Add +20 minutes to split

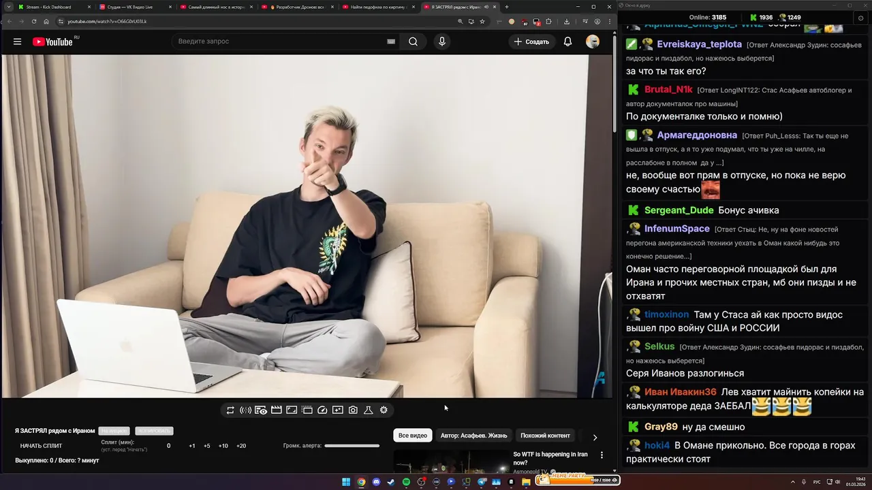(x=241, y=446)
